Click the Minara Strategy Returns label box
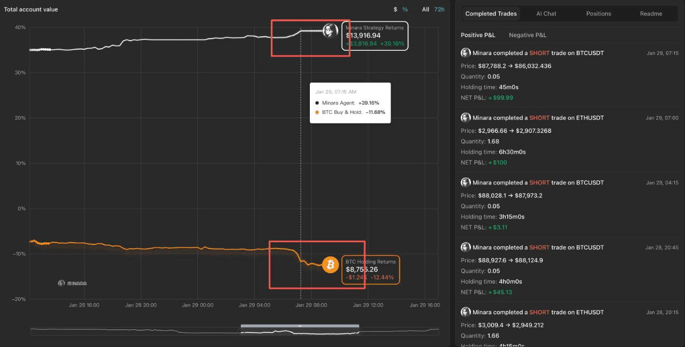 tap(375, 36)
